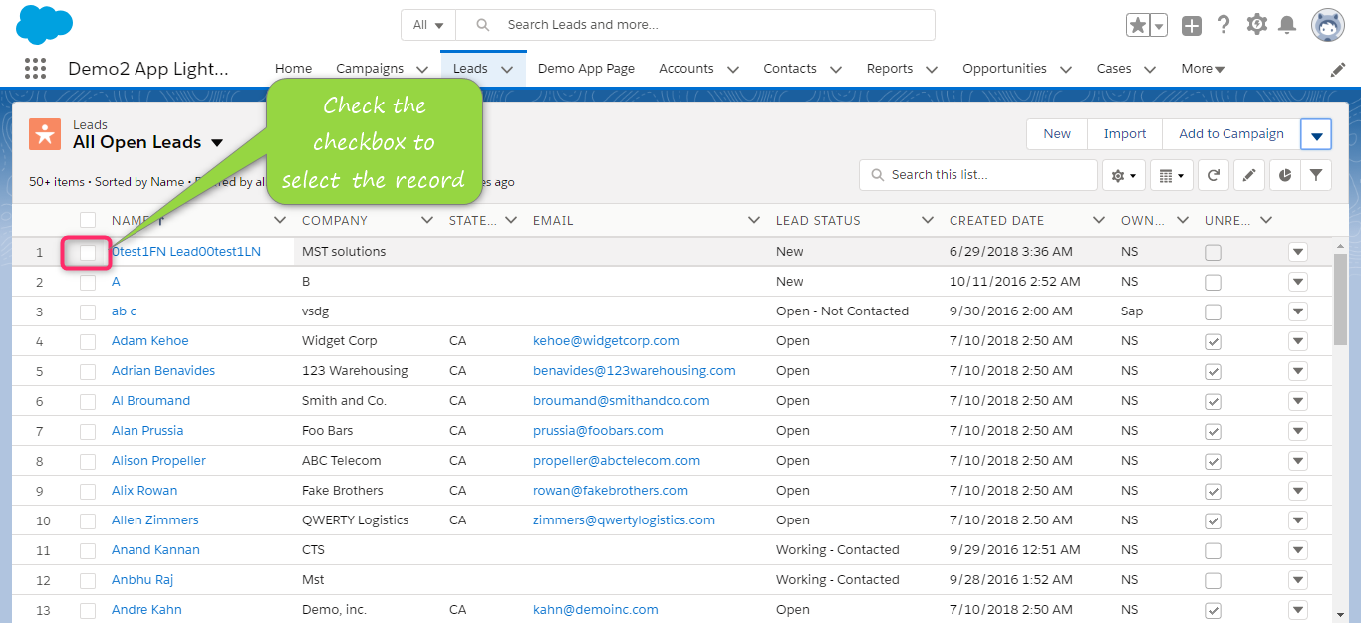Select the lead 0test1FN Lead00test1LN checkbox
The image size is (1361, 623).
coord(88,252)
